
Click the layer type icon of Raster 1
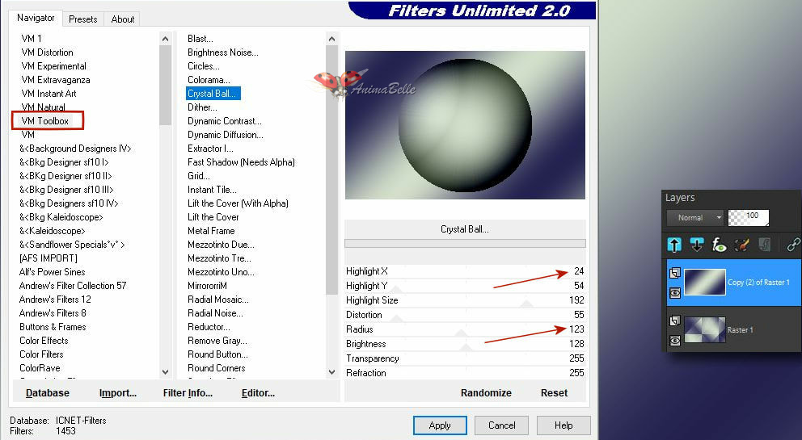[674, 321]
